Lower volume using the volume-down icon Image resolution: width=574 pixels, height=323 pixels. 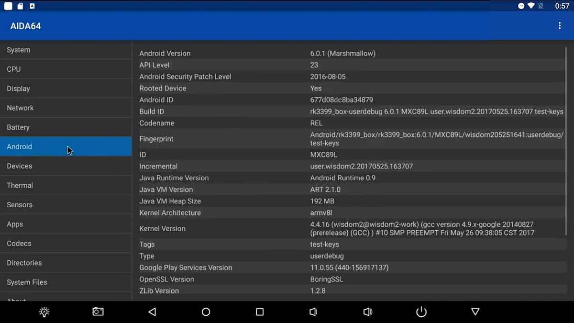313,312
